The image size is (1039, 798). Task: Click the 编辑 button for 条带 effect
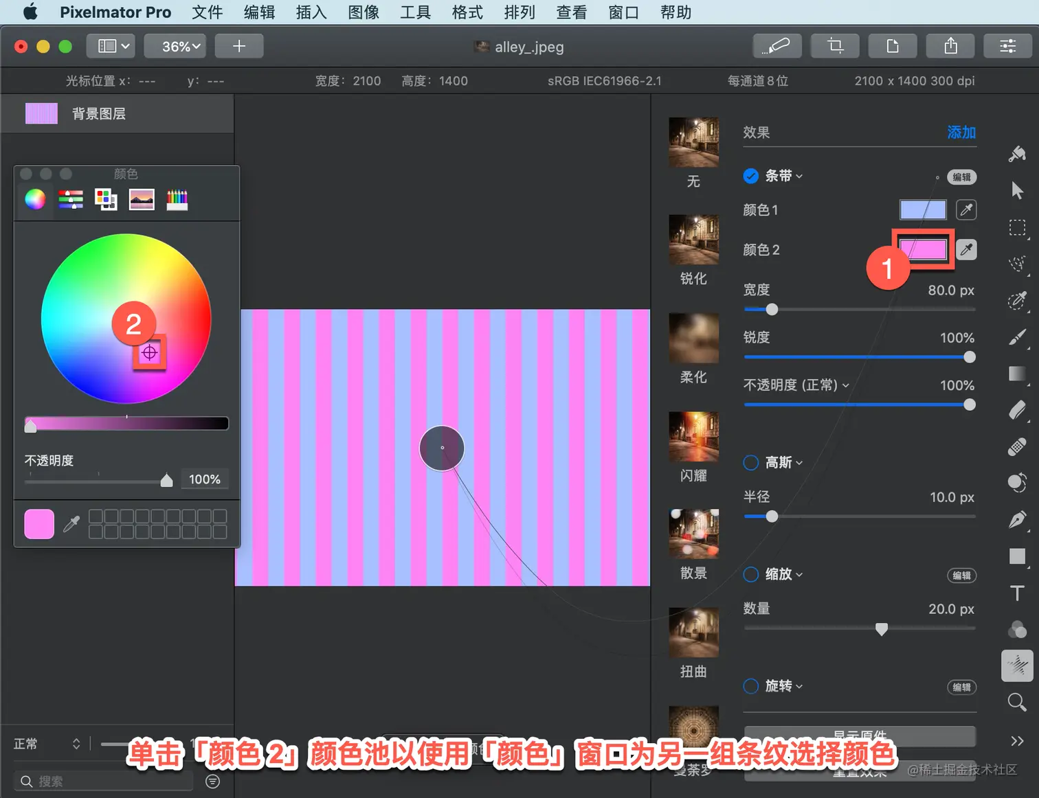click(x=962, y=177)
